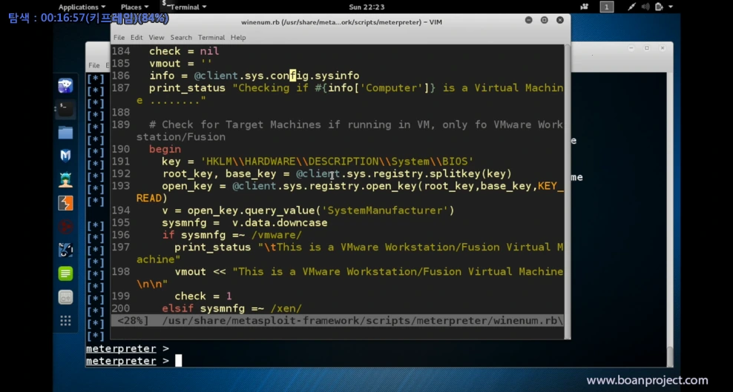733x392 pixels.
Task: Launch Maltego red icon in the dock
Action: [x=65, y=227]
